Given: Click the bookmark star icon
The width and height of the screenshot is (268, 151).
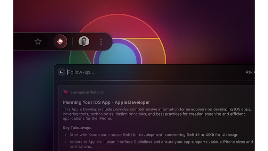Looking at the screenshot, I should click(38, 42).
